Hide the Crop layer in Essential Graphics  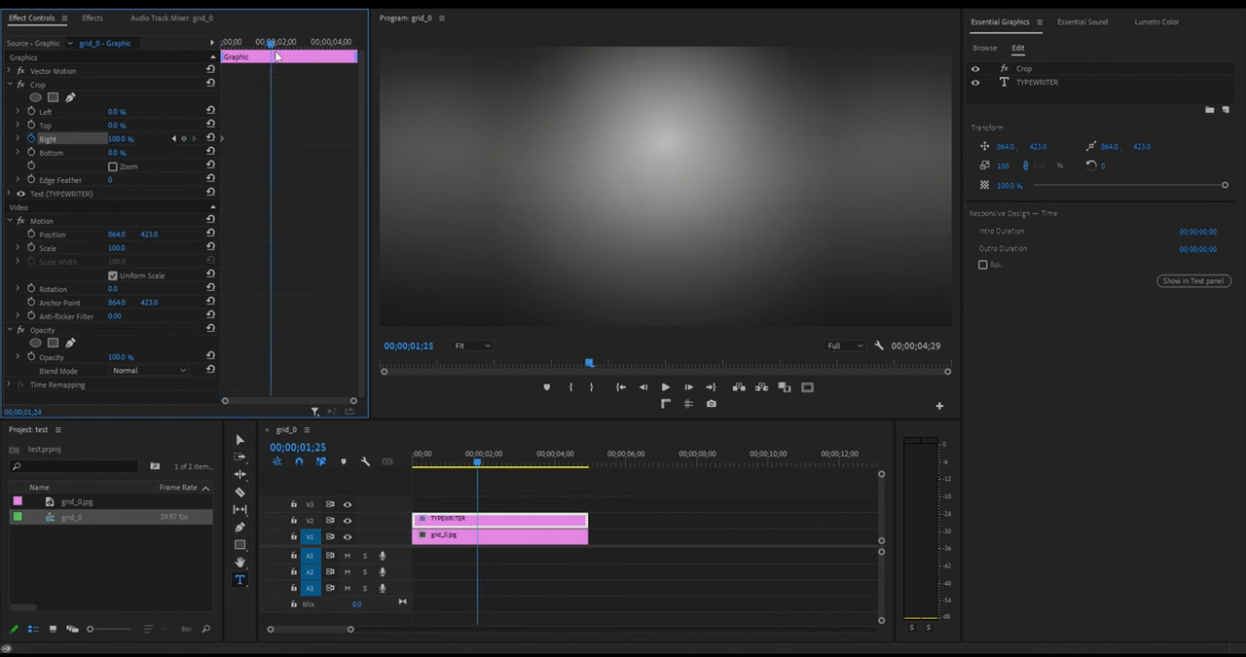[x=975, y=69]
